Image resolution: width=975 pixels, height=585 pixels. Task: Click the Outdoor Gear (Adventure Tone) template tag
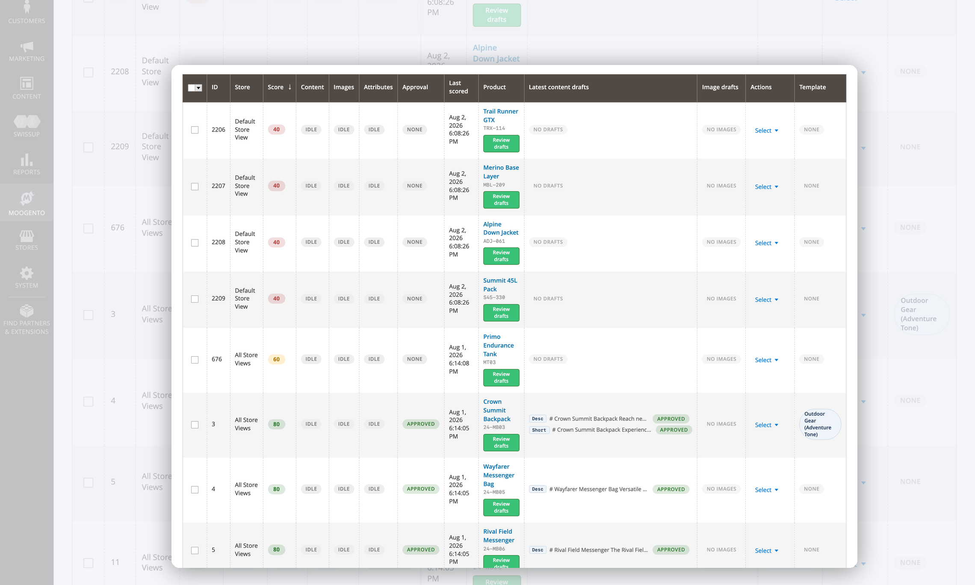click(x=820, y=424)
